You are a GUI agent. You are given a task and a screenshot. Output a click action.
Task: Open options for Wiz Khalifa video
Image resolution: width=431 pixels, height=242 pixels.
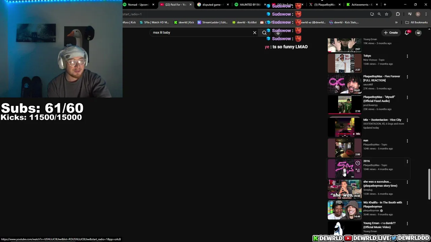pyautogui.click(x=407, y=203)
